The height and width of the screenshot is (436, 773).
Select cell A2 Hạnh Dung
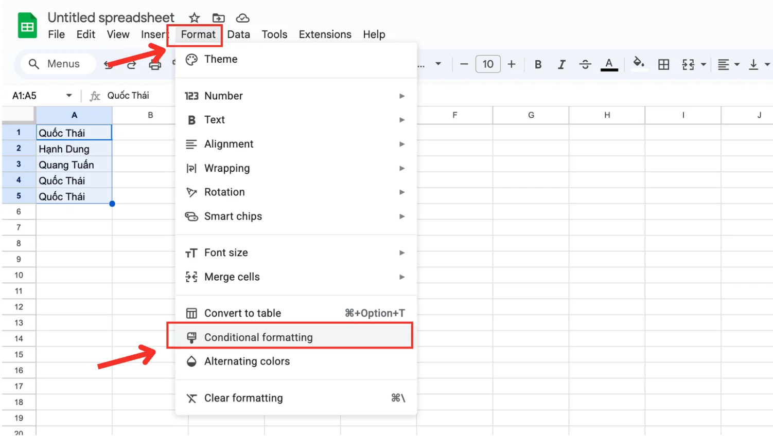click(74, 149)
